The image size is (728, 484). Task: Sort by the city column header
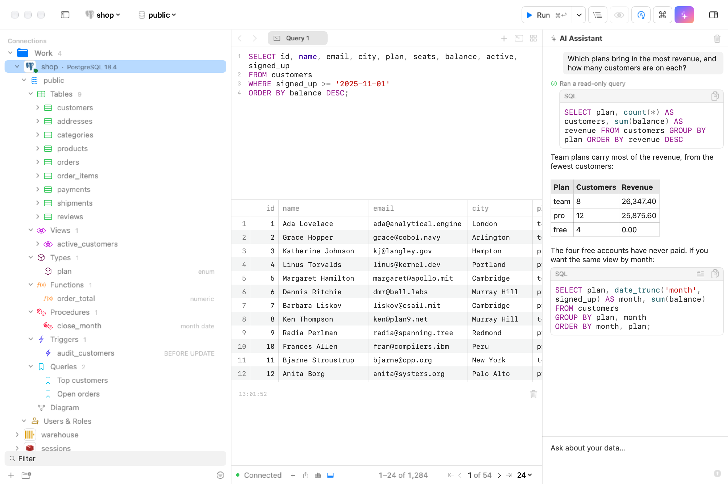click(500, 208)
